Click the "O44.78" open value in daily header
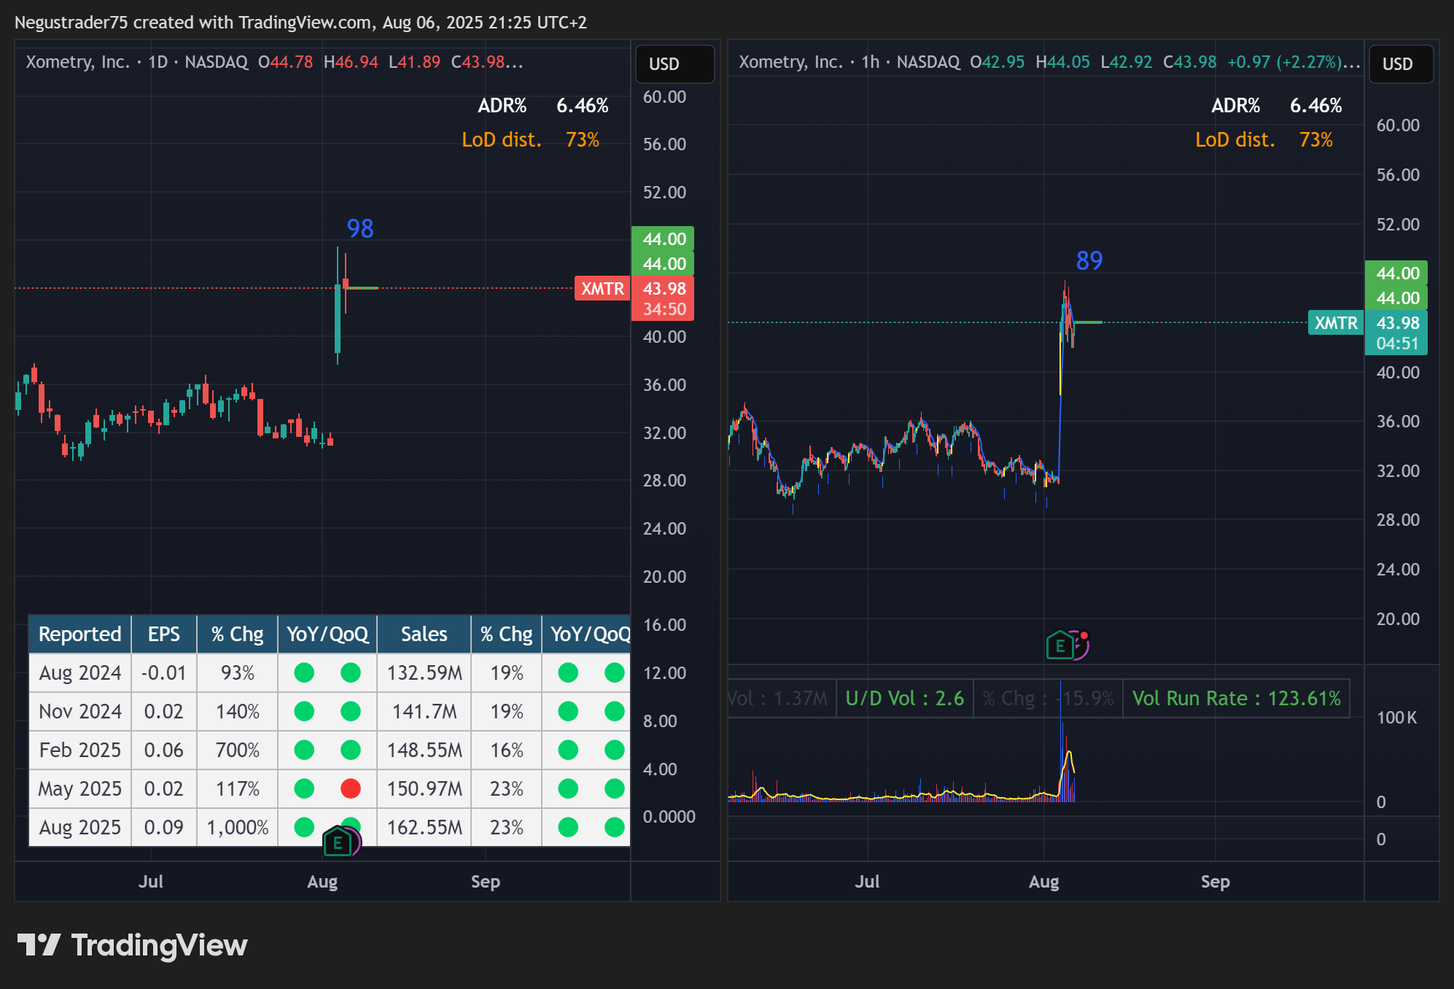 [286, 62]
